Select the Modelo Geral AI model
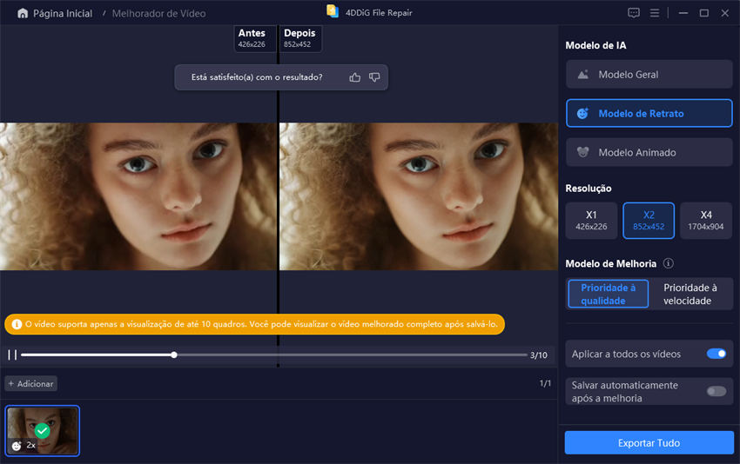740x464 pixels. pos(649,75)
